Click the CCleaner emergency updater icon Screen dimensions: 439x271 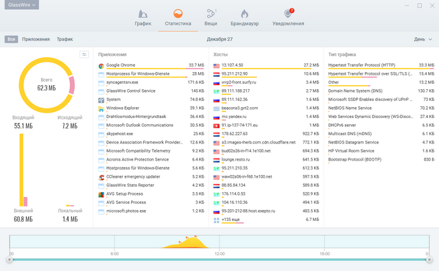click(102, 178)
